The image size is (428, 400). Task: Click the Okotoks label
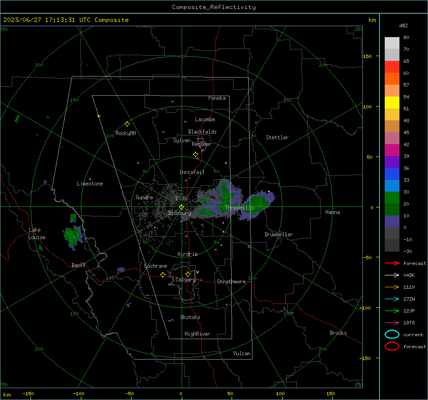coord(190,317)
